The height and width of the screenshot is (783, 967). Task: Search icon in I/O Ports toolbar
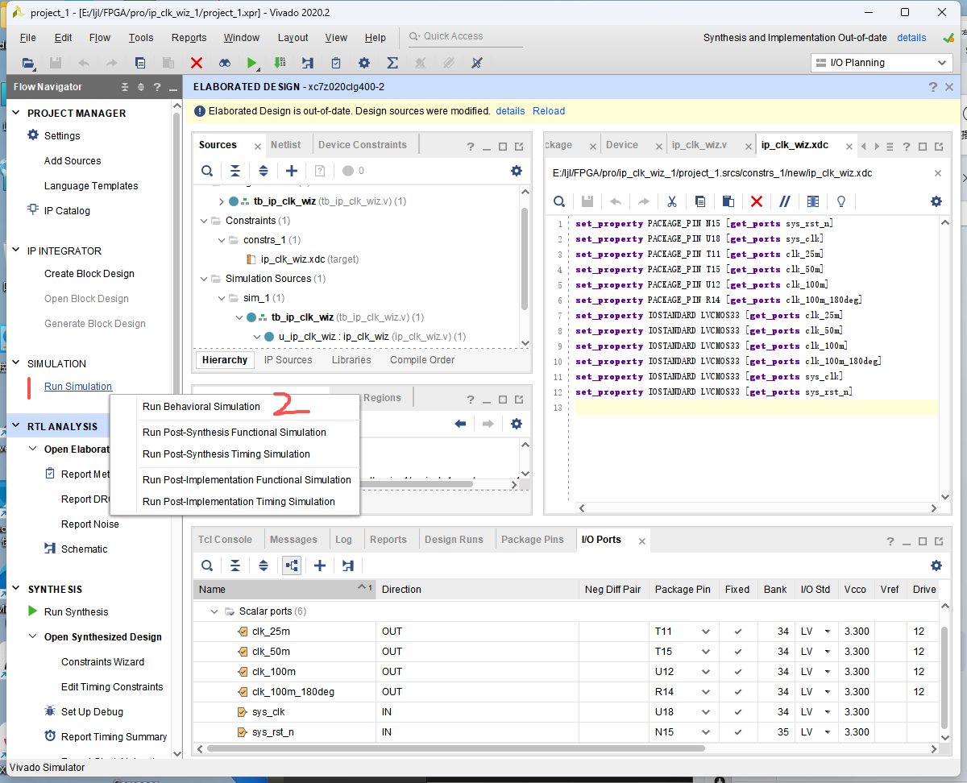(207, 565)
